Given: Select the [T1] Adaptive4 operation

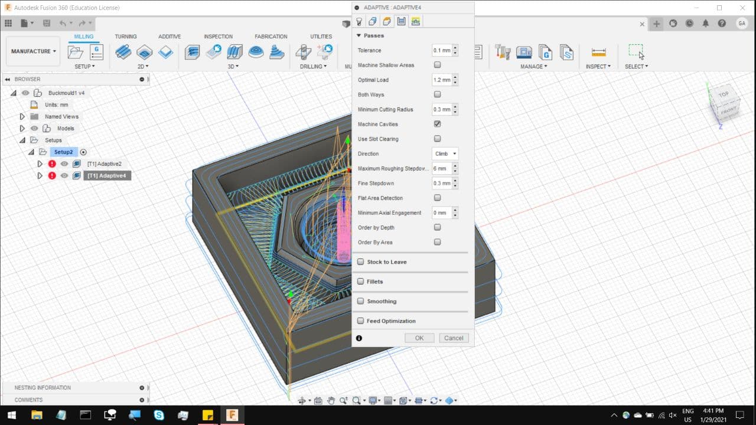Looking at the screenshot, I should [x=107, y=176].
